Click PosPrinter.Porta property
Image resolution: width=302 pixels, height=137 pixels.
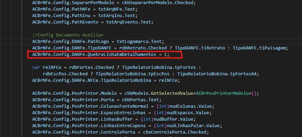pos(93,100)
